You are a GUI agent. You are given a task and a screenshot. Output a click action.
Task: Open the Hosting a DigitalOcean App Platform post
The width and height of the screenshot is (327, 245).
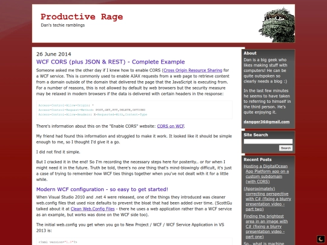(266, 174)
